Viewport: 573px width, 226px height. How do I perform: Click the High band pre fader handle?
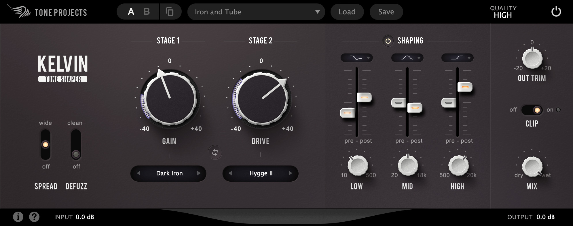tap(449, 102)
